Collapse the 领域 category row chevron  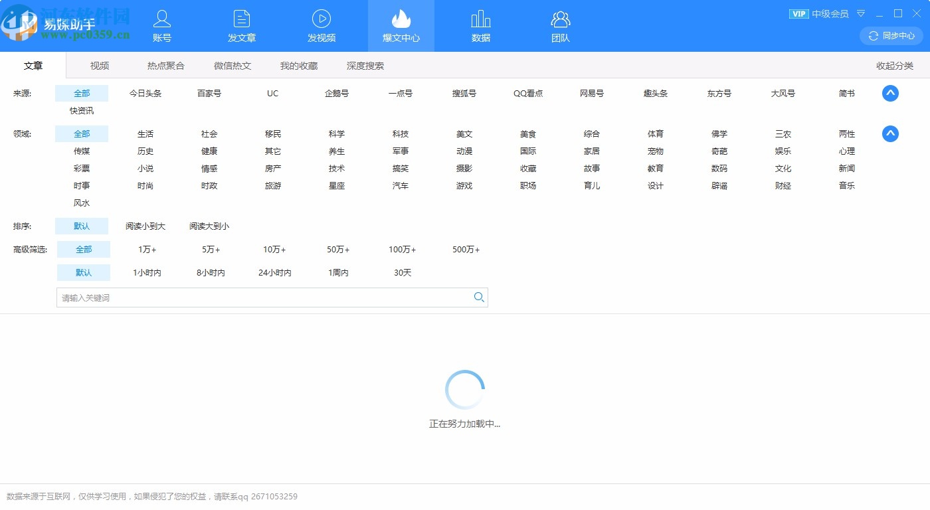[x=890, y=133]
